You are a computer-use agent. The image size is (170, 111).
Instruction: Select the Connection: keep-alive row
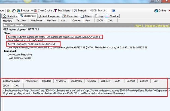[20, 55]
